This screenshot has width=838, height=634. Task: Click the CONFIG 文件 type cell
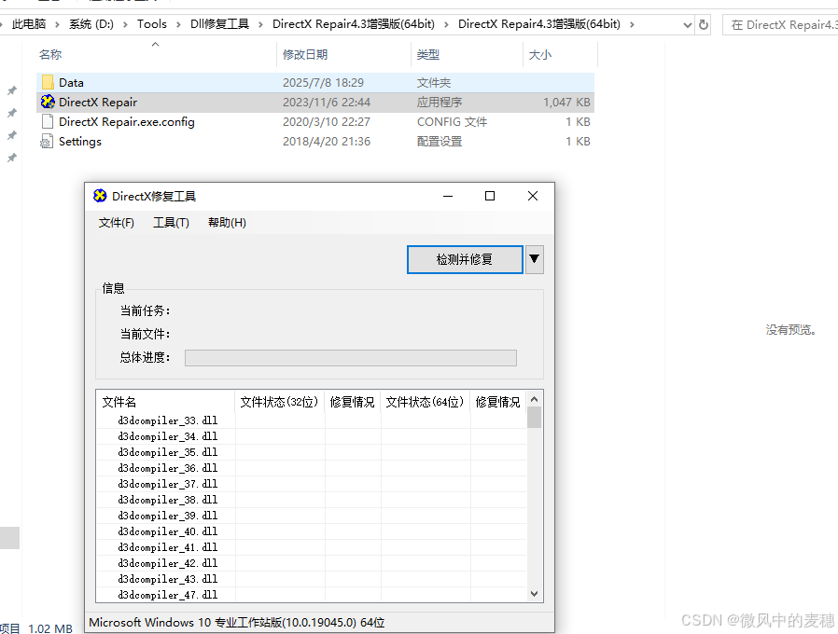click(453, 122)
